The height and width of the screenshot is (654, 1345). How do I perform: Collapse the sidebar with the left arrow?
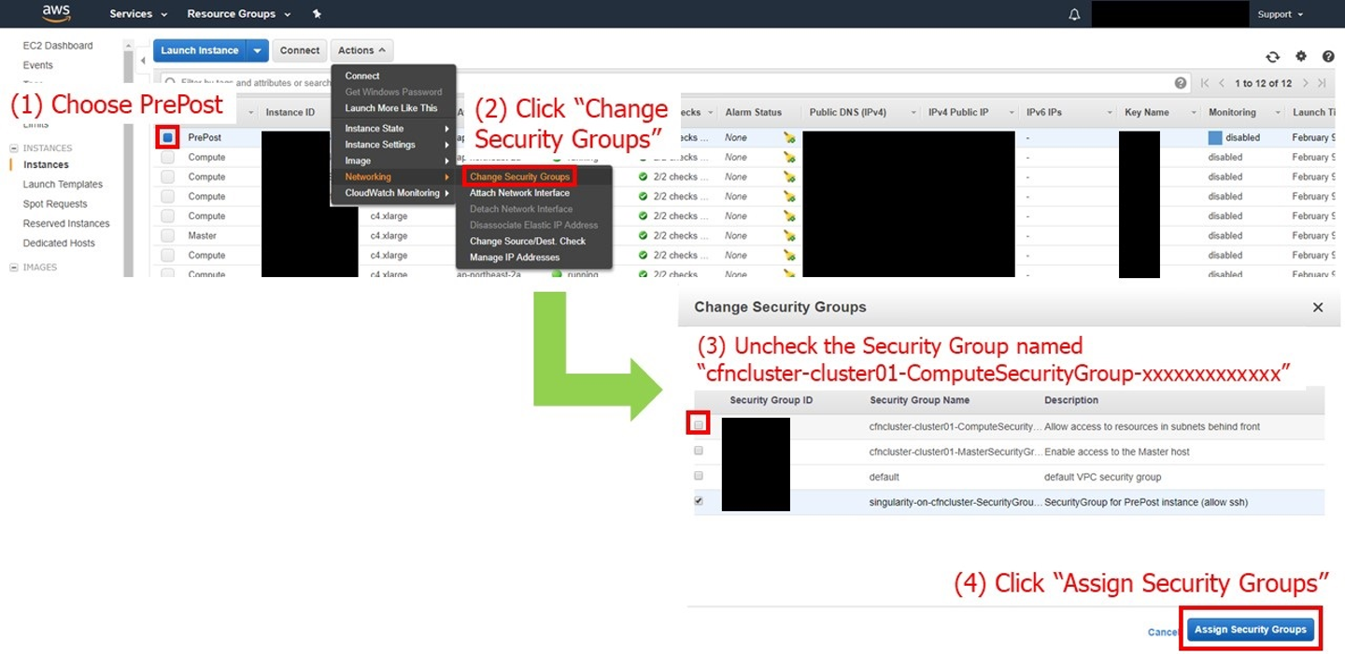(x=142, y=62)
